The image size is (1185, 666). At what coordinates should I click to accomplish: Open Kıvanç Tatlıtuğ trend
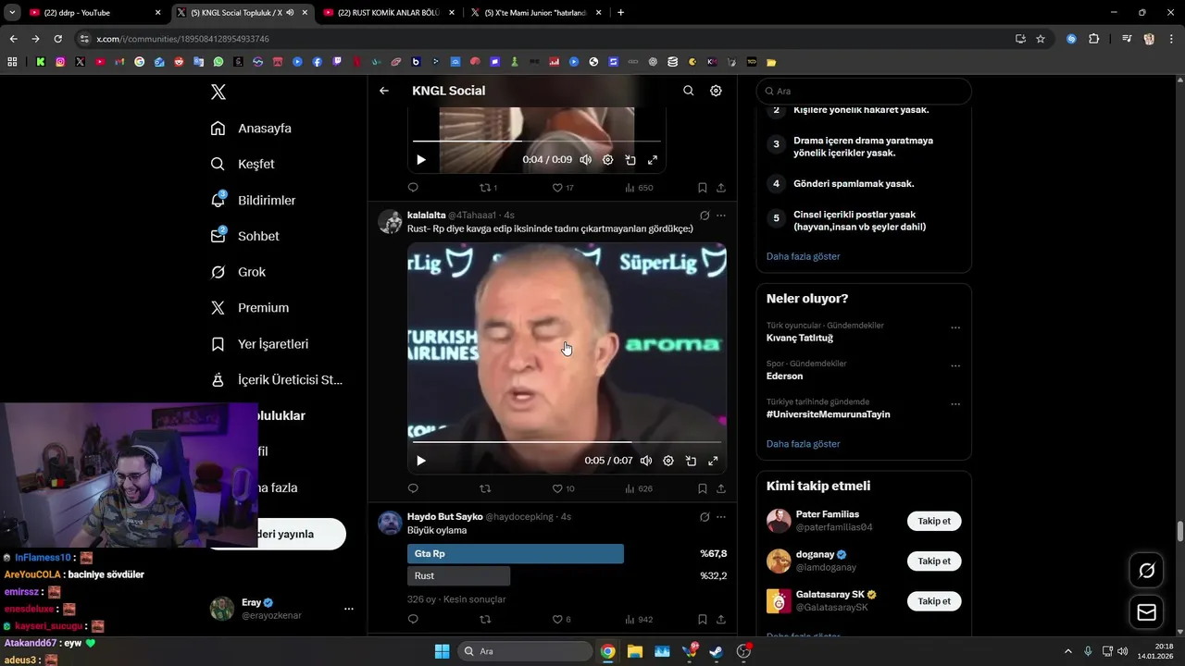click(x=800, y=338)
